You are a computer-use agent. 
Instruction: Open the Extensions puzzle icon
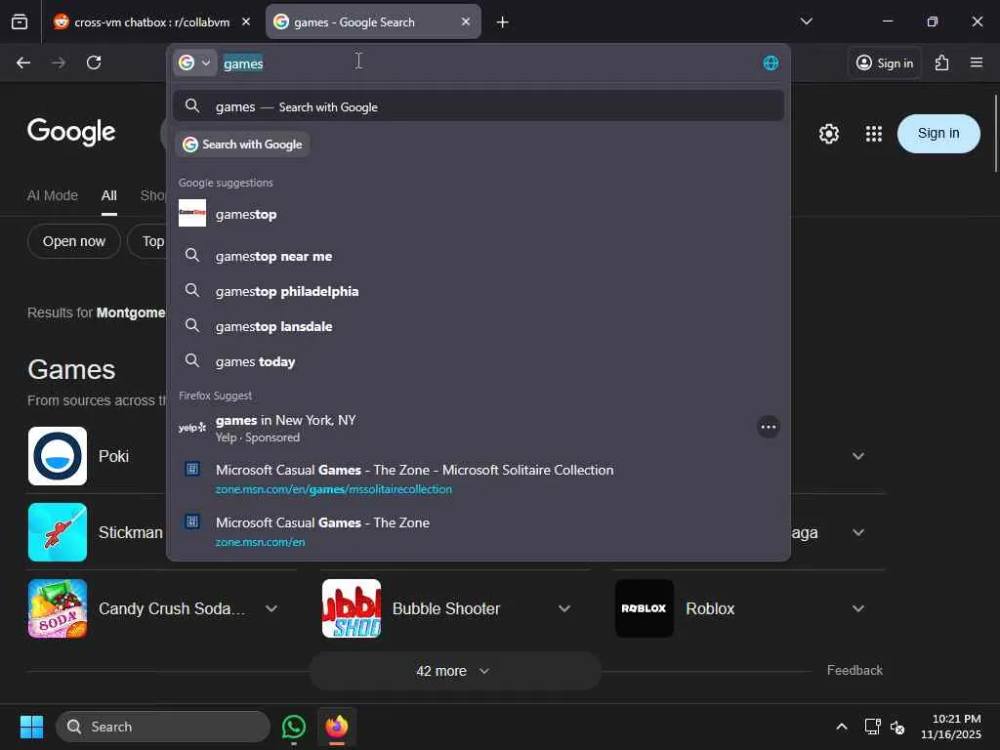coord(942,62)
